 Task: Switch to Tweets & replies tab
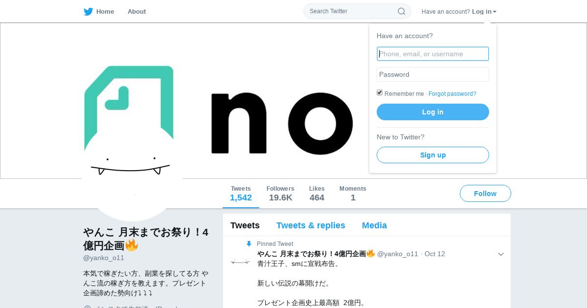(311, 225)
